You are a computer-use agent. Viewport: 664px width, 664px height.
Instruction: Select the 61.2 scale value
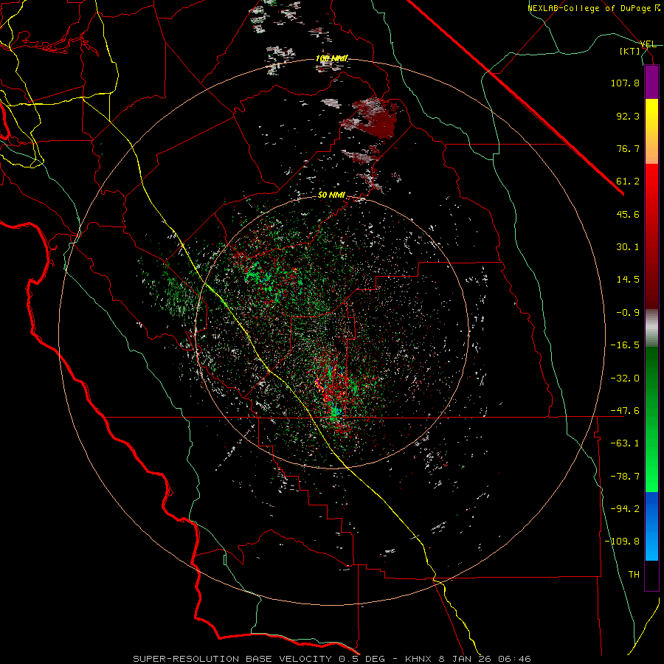click(x=628, y=181)
